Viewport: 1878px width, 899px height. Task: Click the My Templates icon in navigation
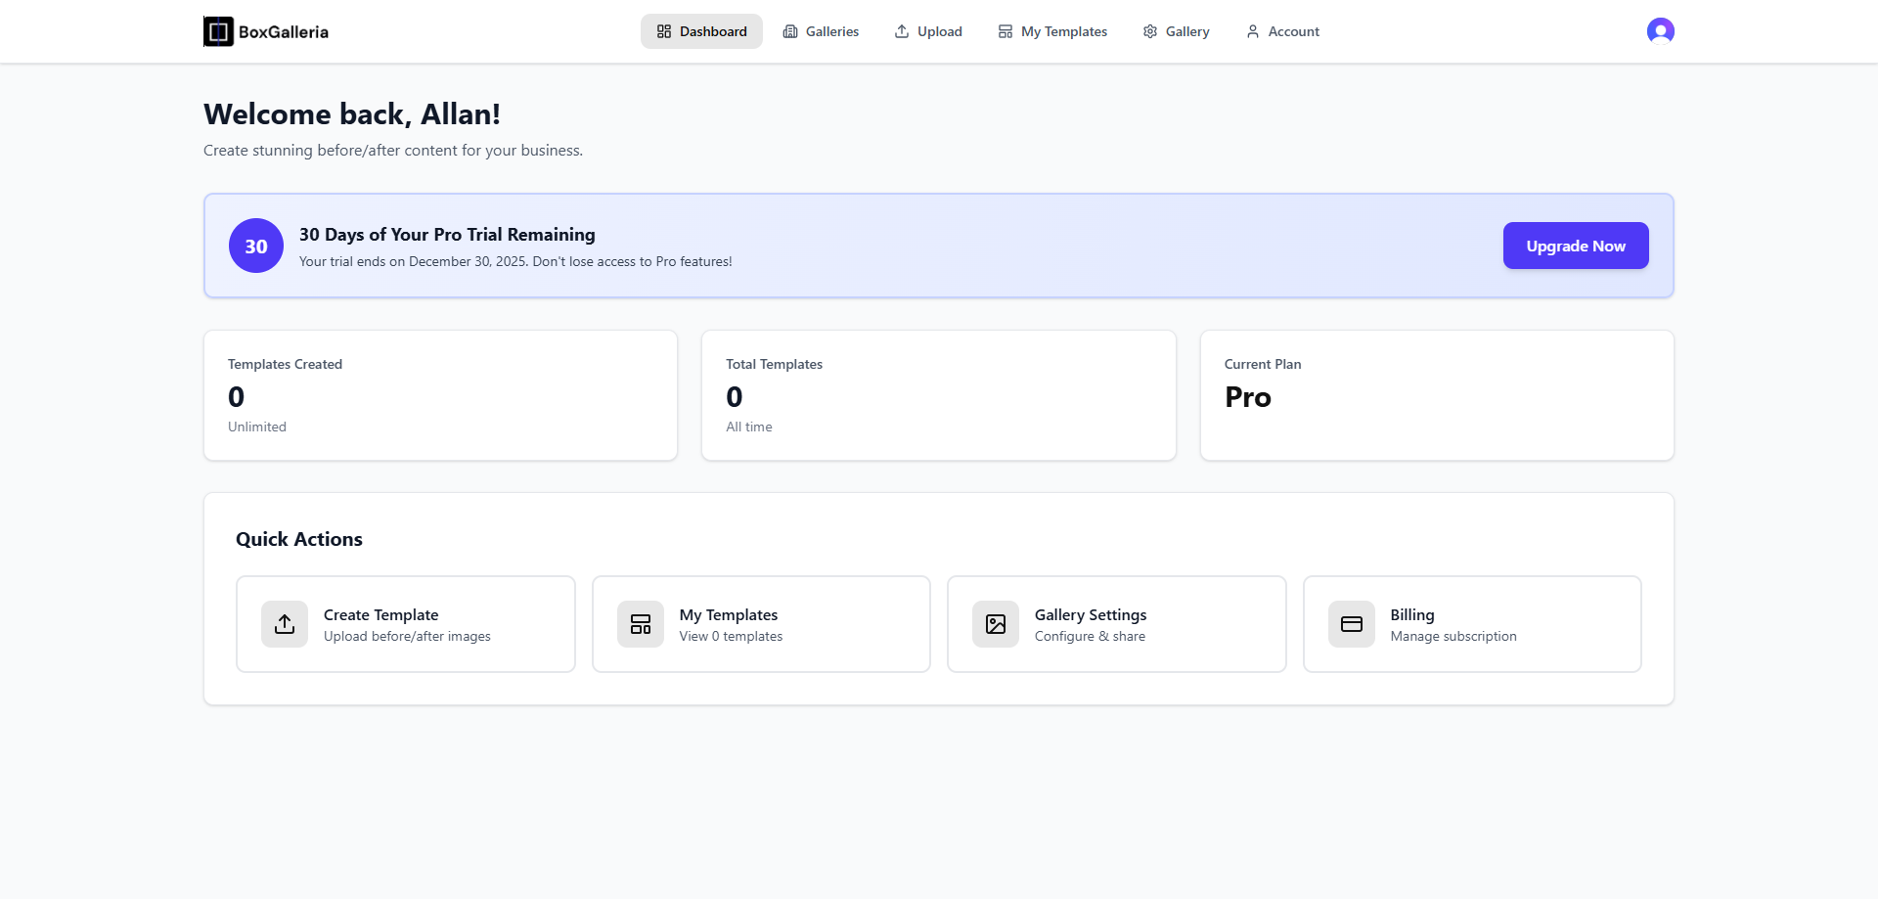[1005, 30]
